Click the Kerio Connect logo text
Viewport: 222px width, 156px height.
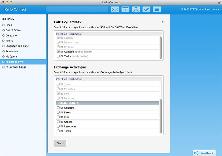(x=15, y=9)
